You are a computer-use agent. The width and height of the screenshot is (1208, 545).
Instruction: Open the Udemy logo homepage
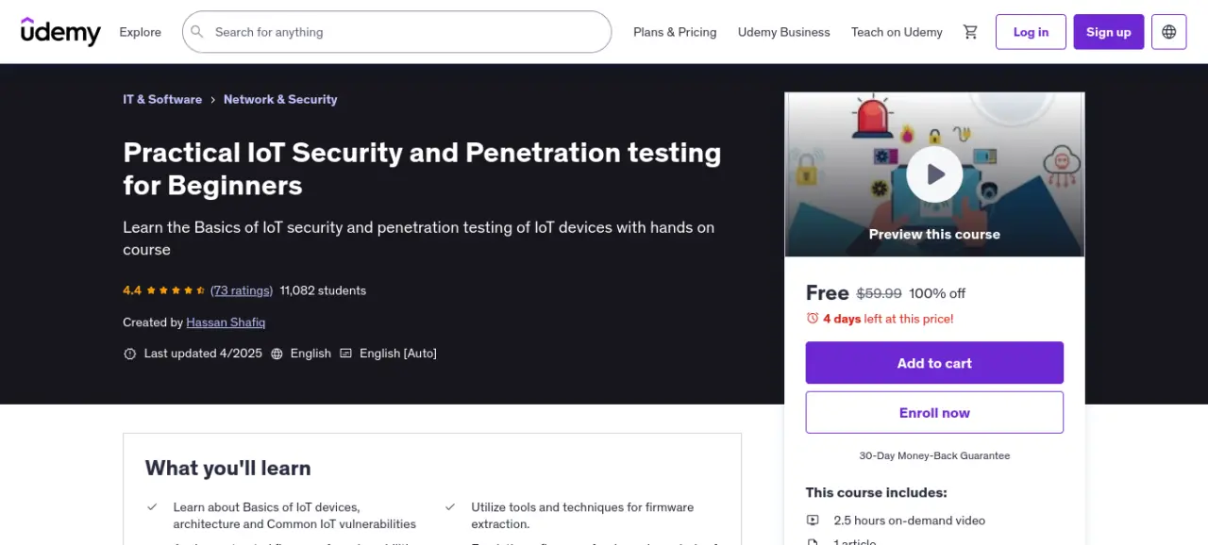60,31
